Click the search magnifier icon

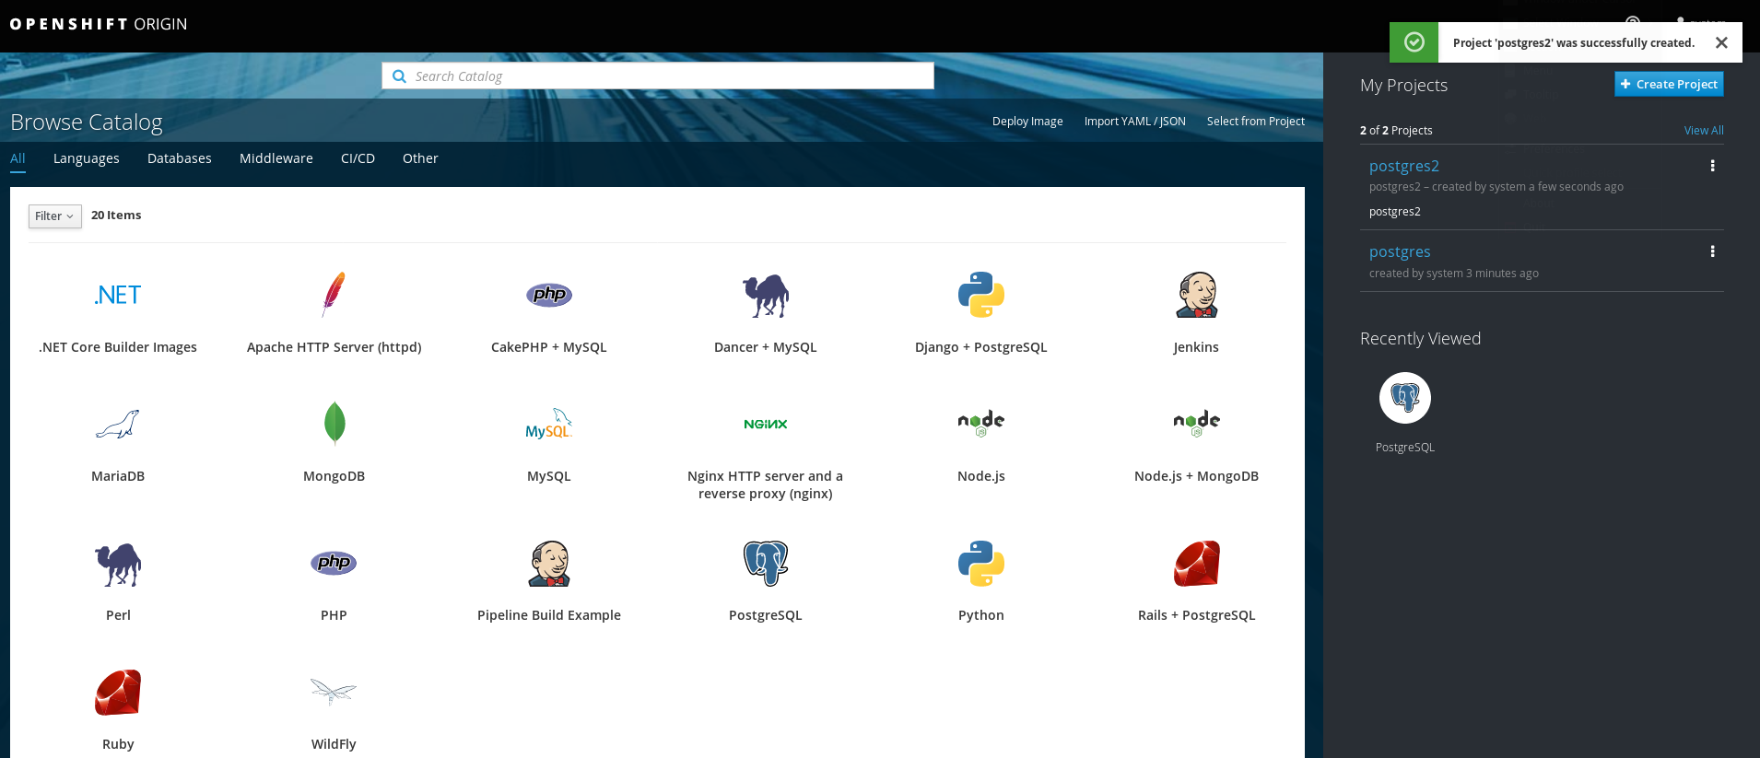[399, 76]
